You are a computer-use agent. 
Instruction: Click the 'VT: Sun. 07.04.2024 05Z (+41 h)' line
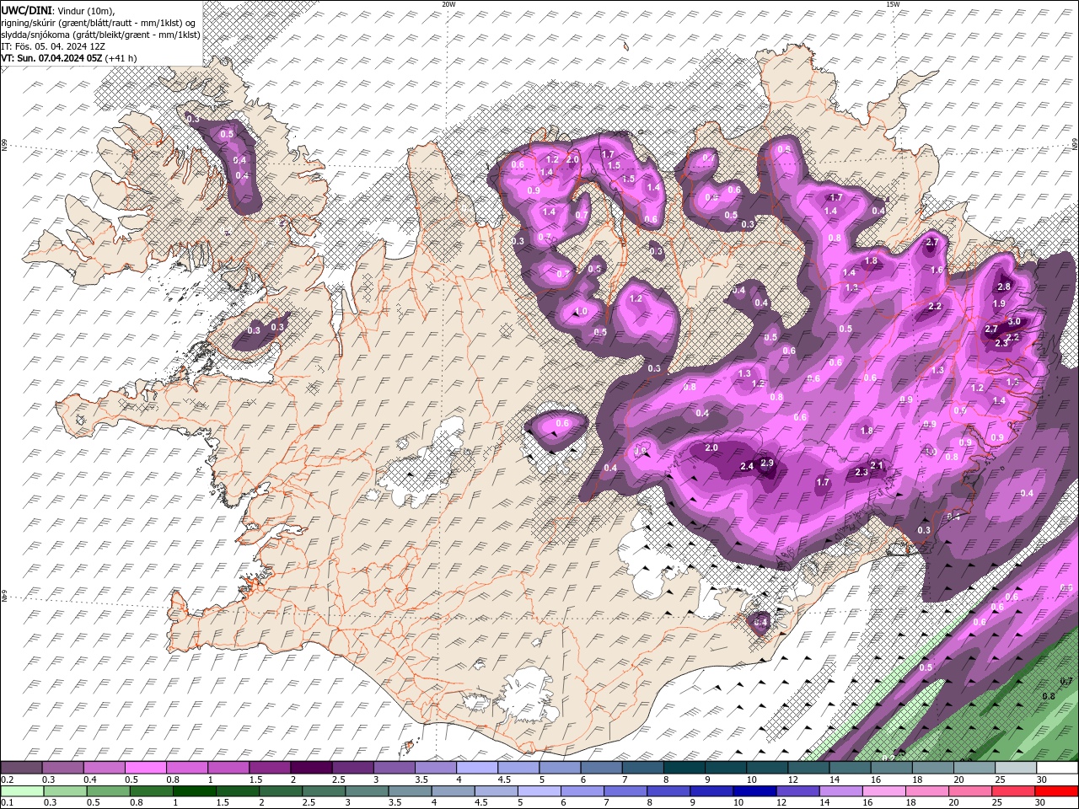[x=69, y=58]
